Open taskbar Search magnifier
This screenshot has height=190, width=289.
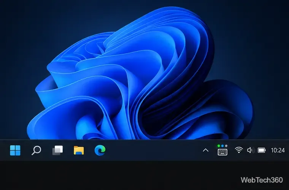pos(36,150)
